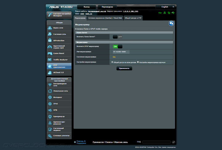Open the Брандмауэр firewall page
Viewport: 222px width, 150px height.
(x=59, y=117)
